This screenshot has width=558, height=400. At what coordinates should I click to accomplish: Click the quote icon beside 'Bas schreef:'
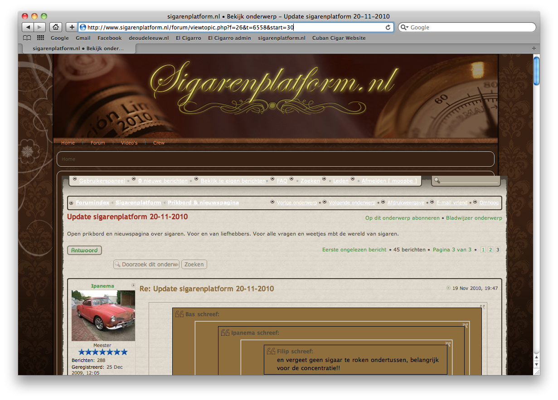[180, 314]
